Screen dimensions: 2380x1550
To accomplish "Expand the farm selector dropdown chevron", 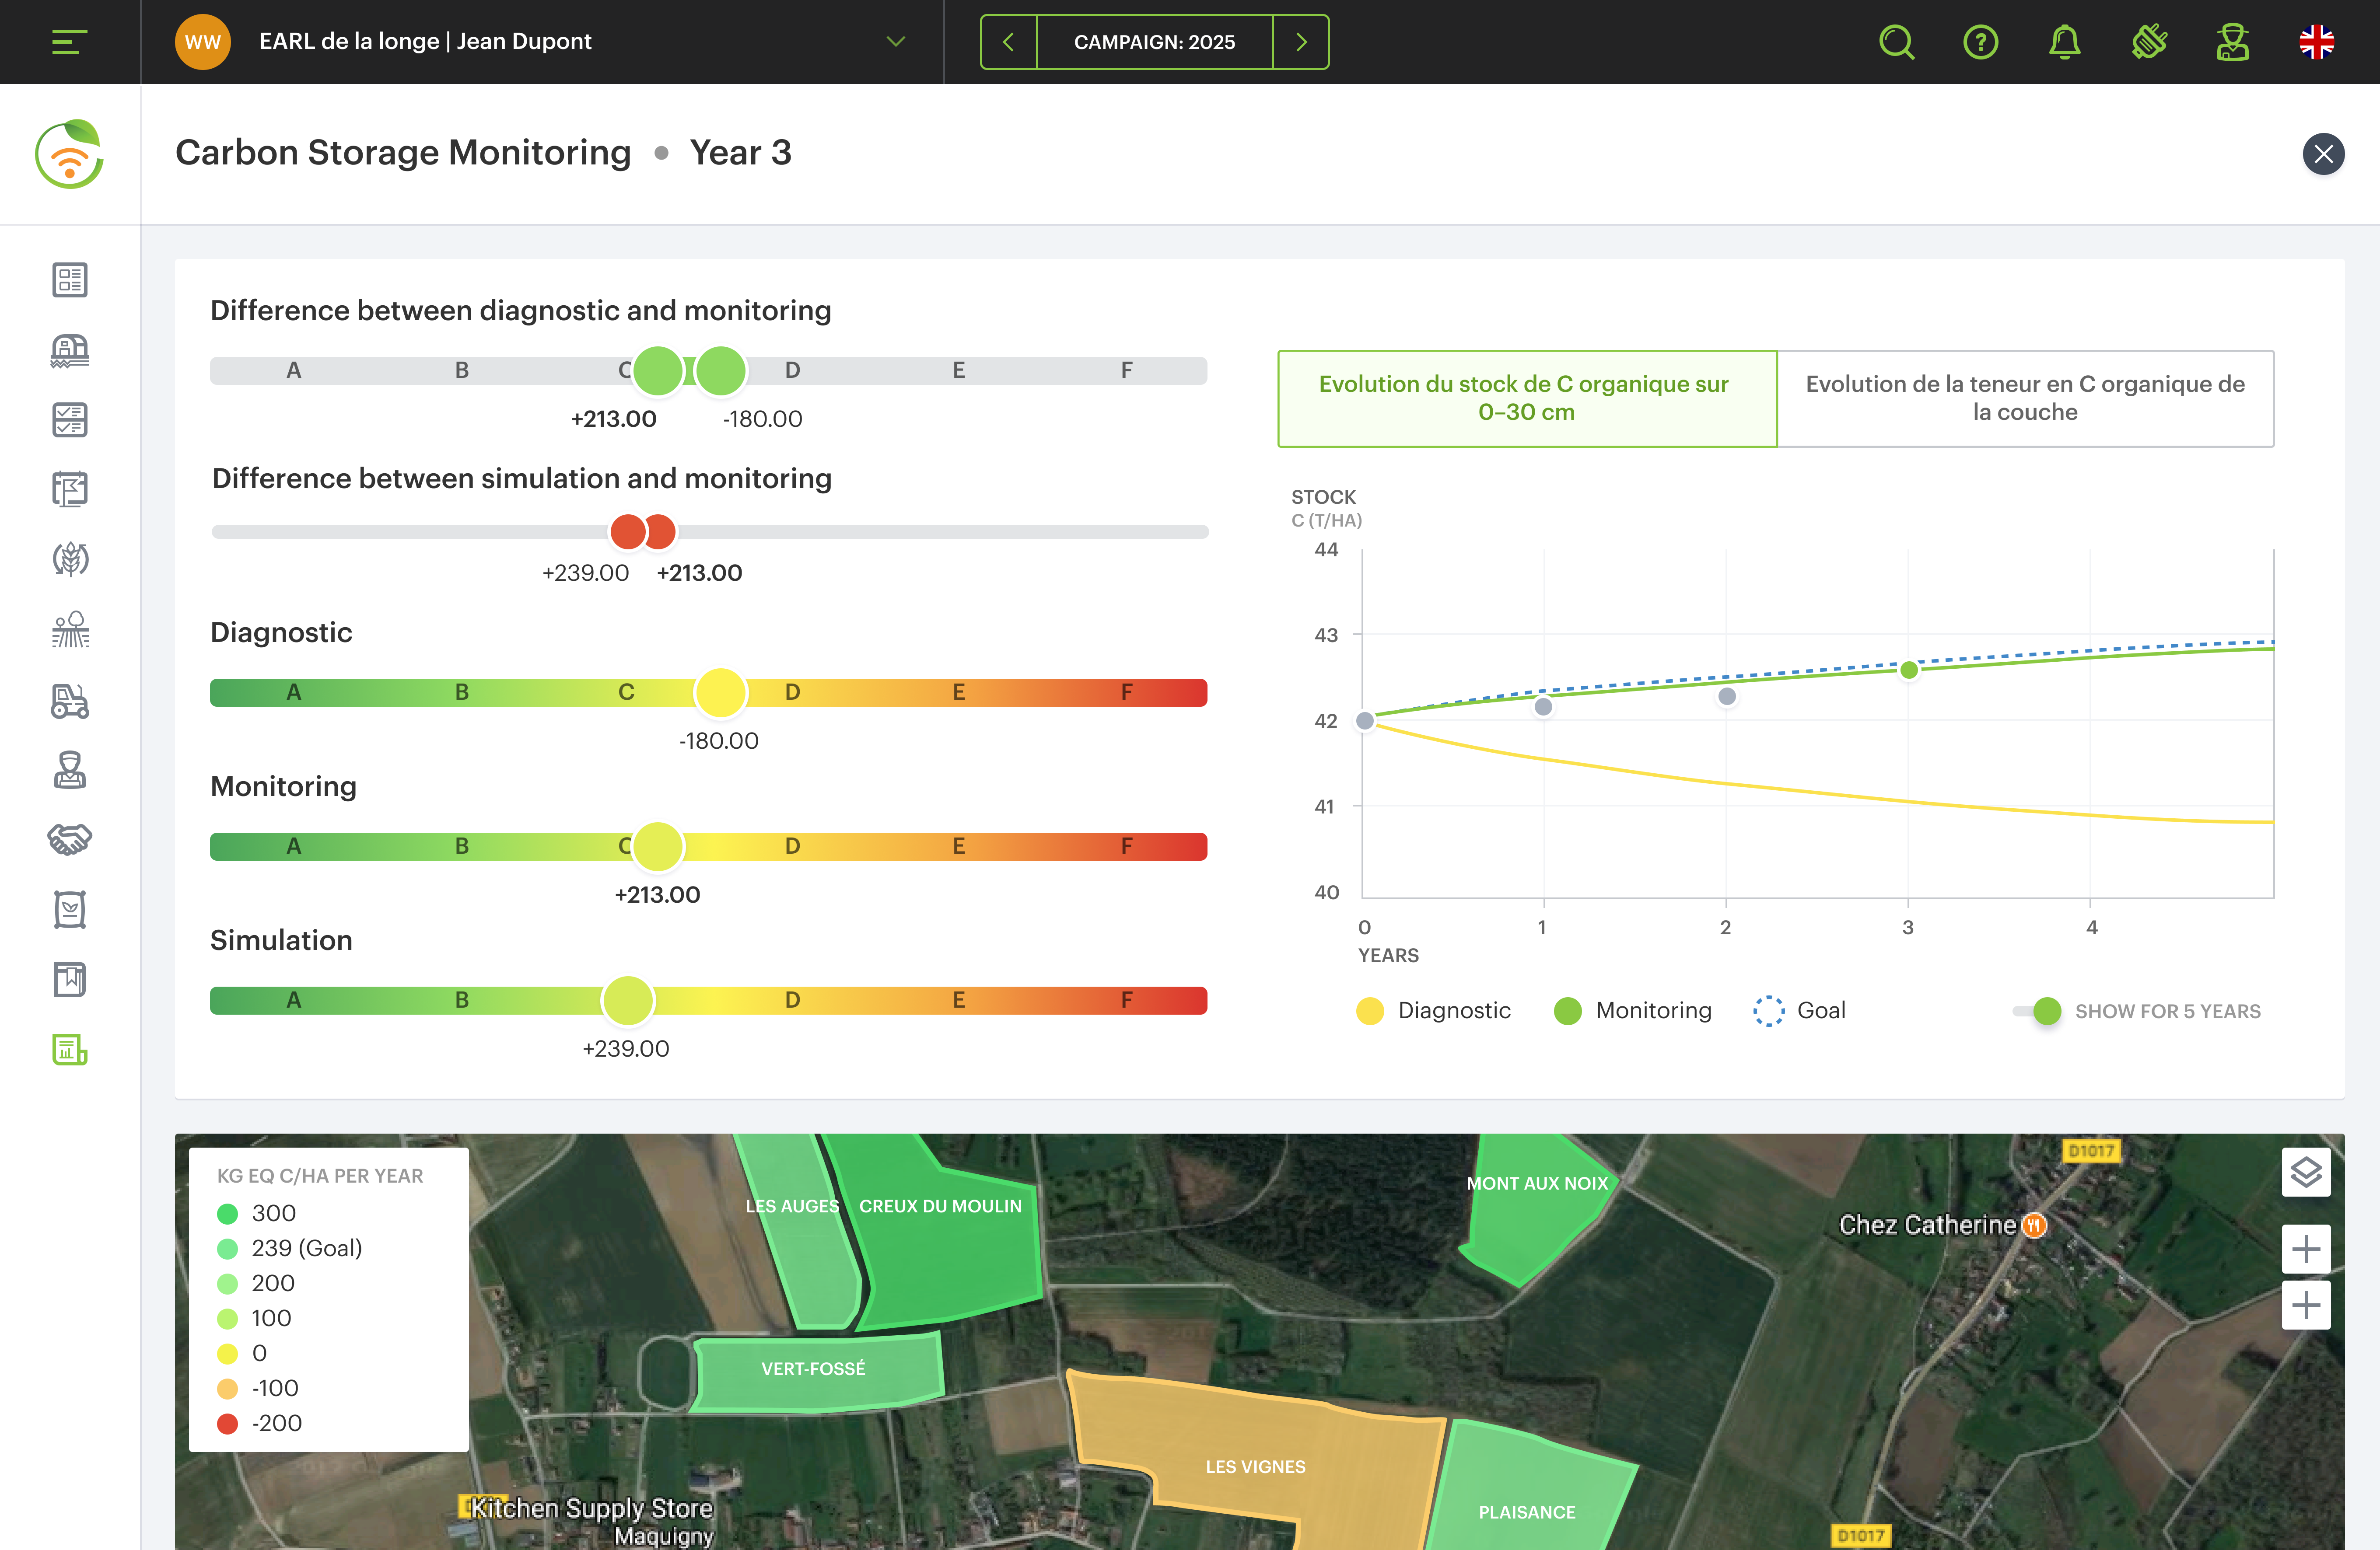I will coord(895,42).
